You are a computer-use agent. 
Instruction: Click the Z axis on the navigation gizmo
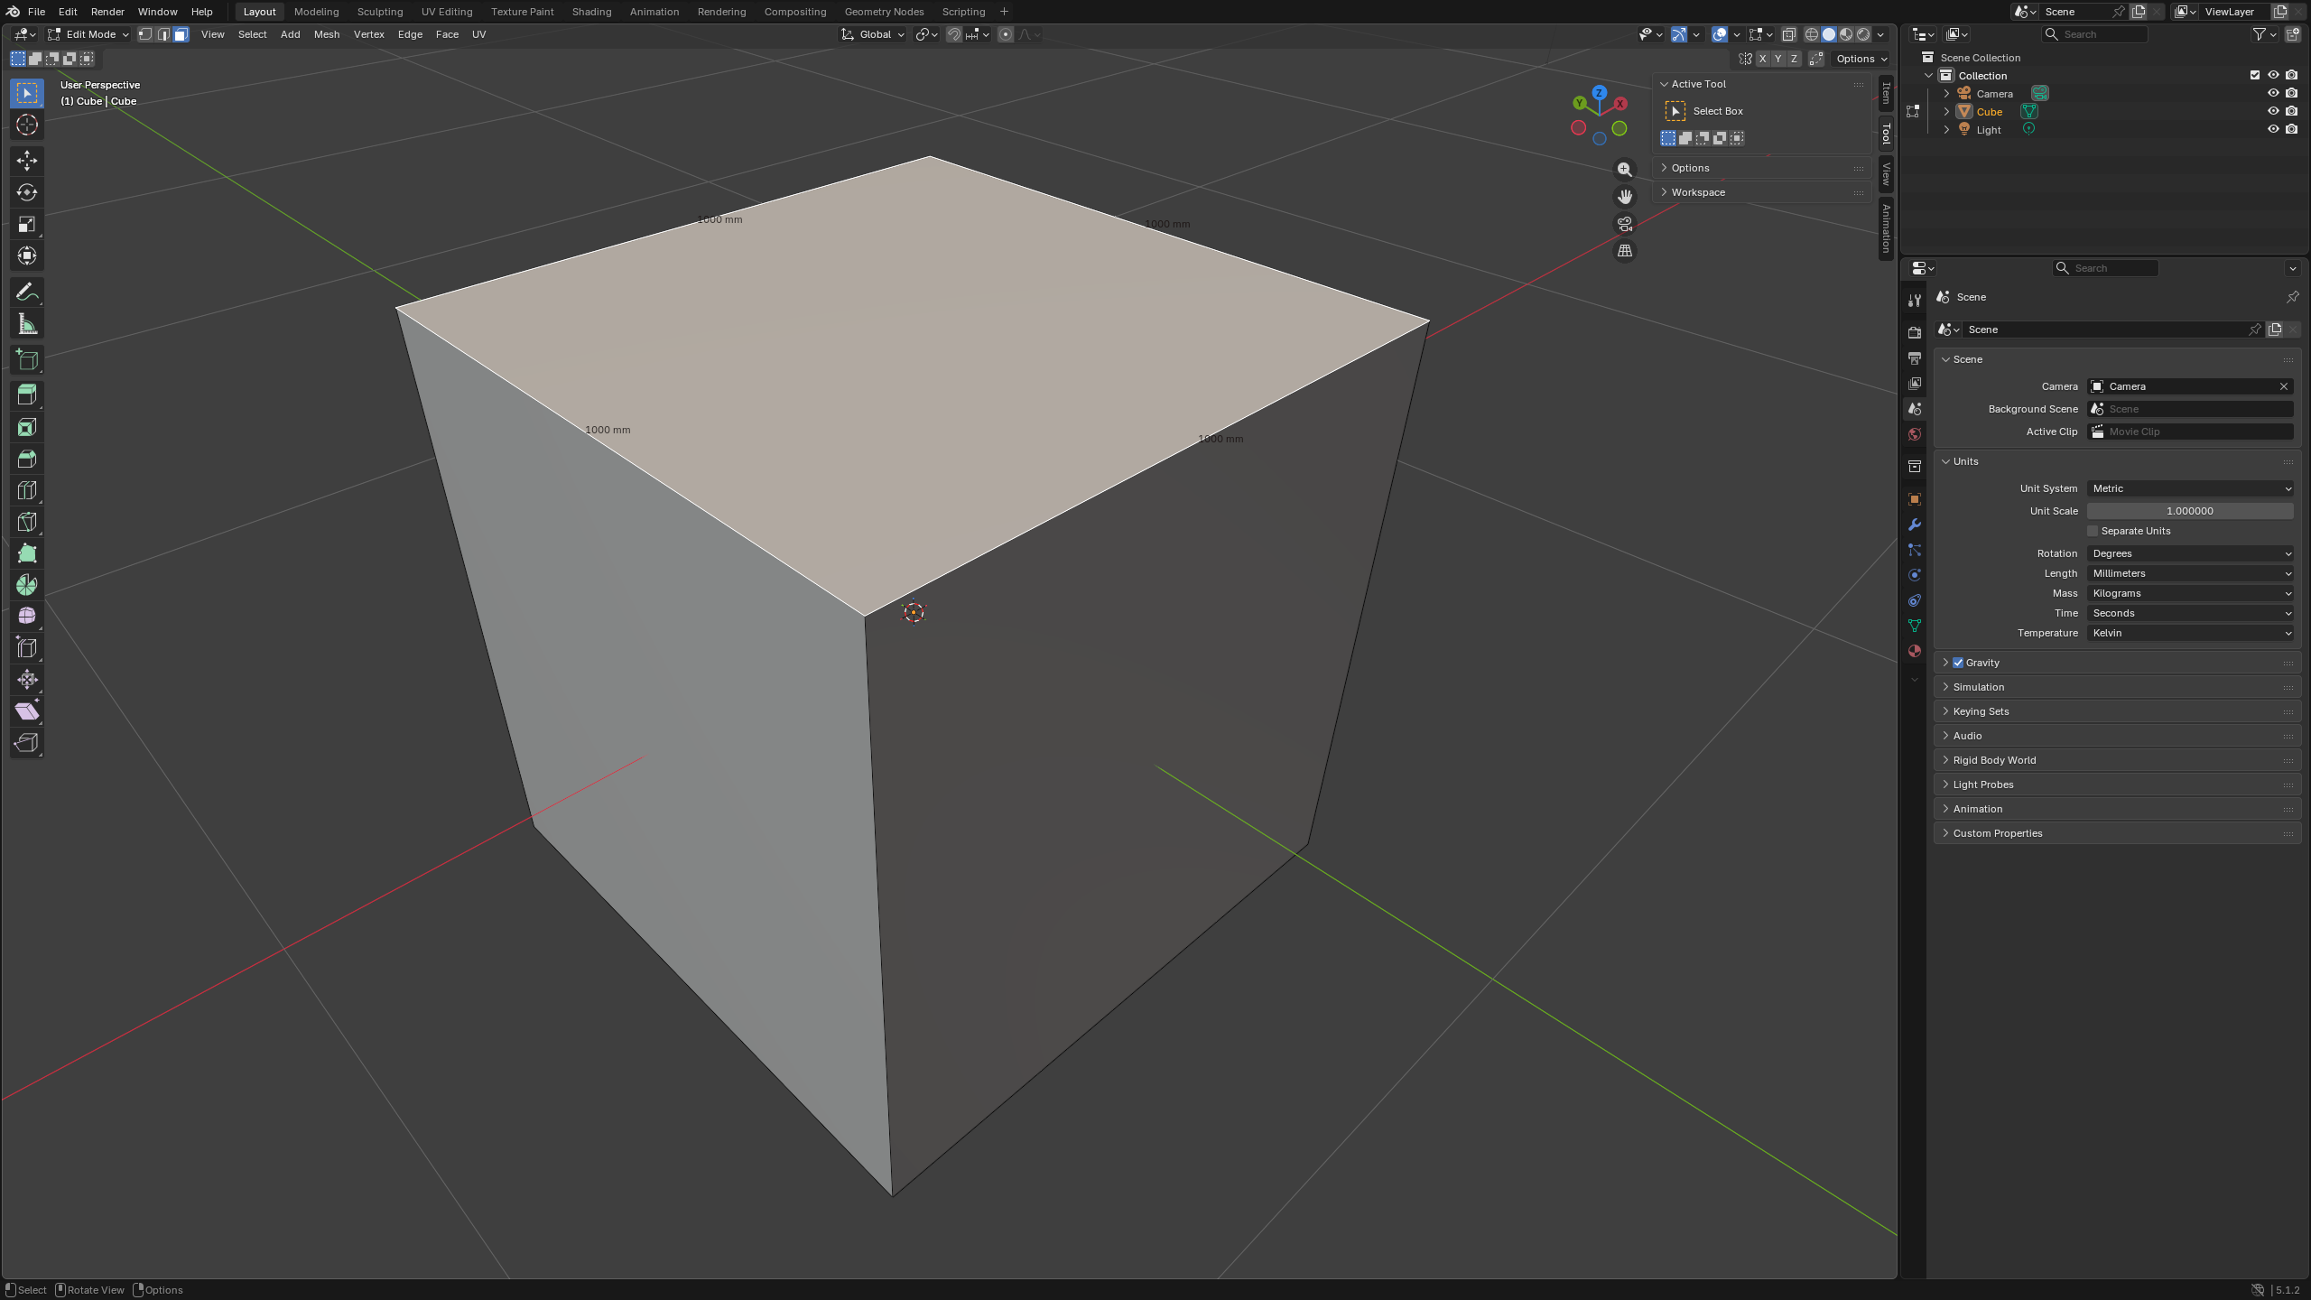click(1600, 92)
